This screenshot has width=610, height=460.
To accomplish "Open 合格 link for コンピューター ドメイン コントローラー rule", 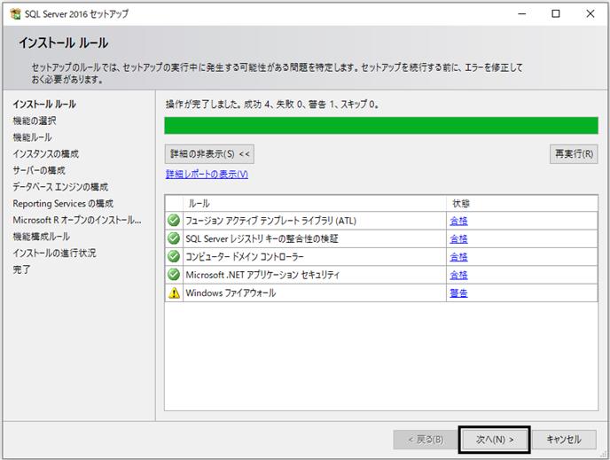I will click(458, 257).
